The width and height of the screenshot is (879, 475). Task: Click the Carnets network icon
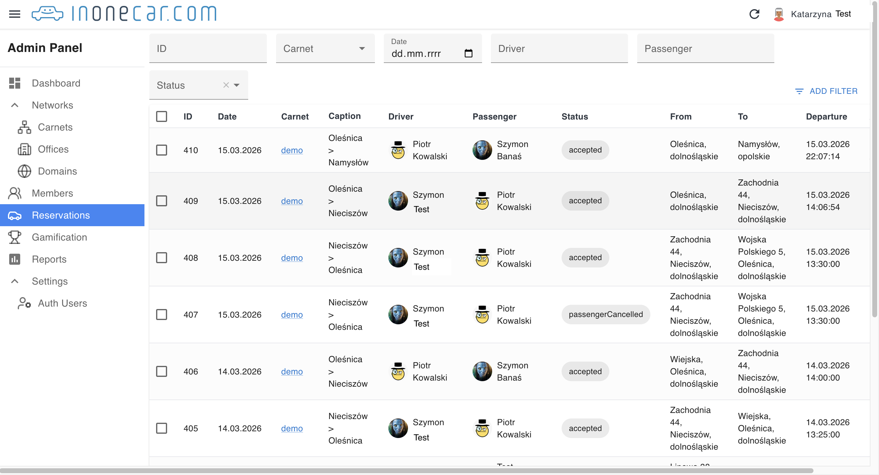click(24, 127)
